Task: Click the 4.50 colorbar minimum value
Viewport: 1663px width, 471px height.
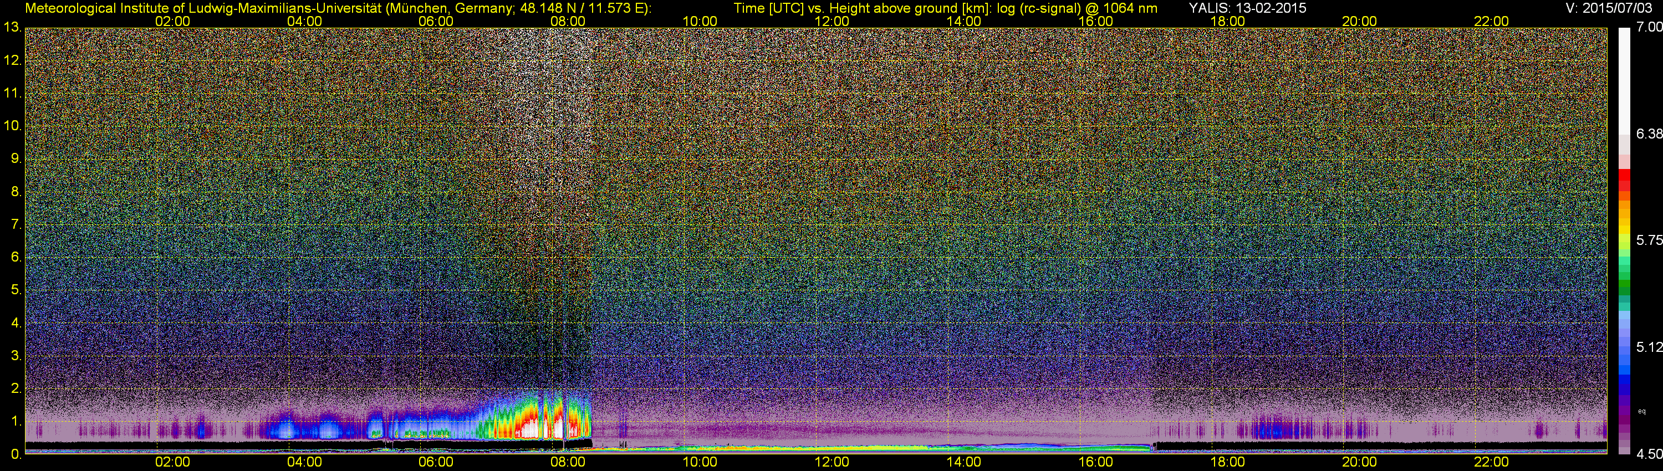Action: pos(1650,454)
